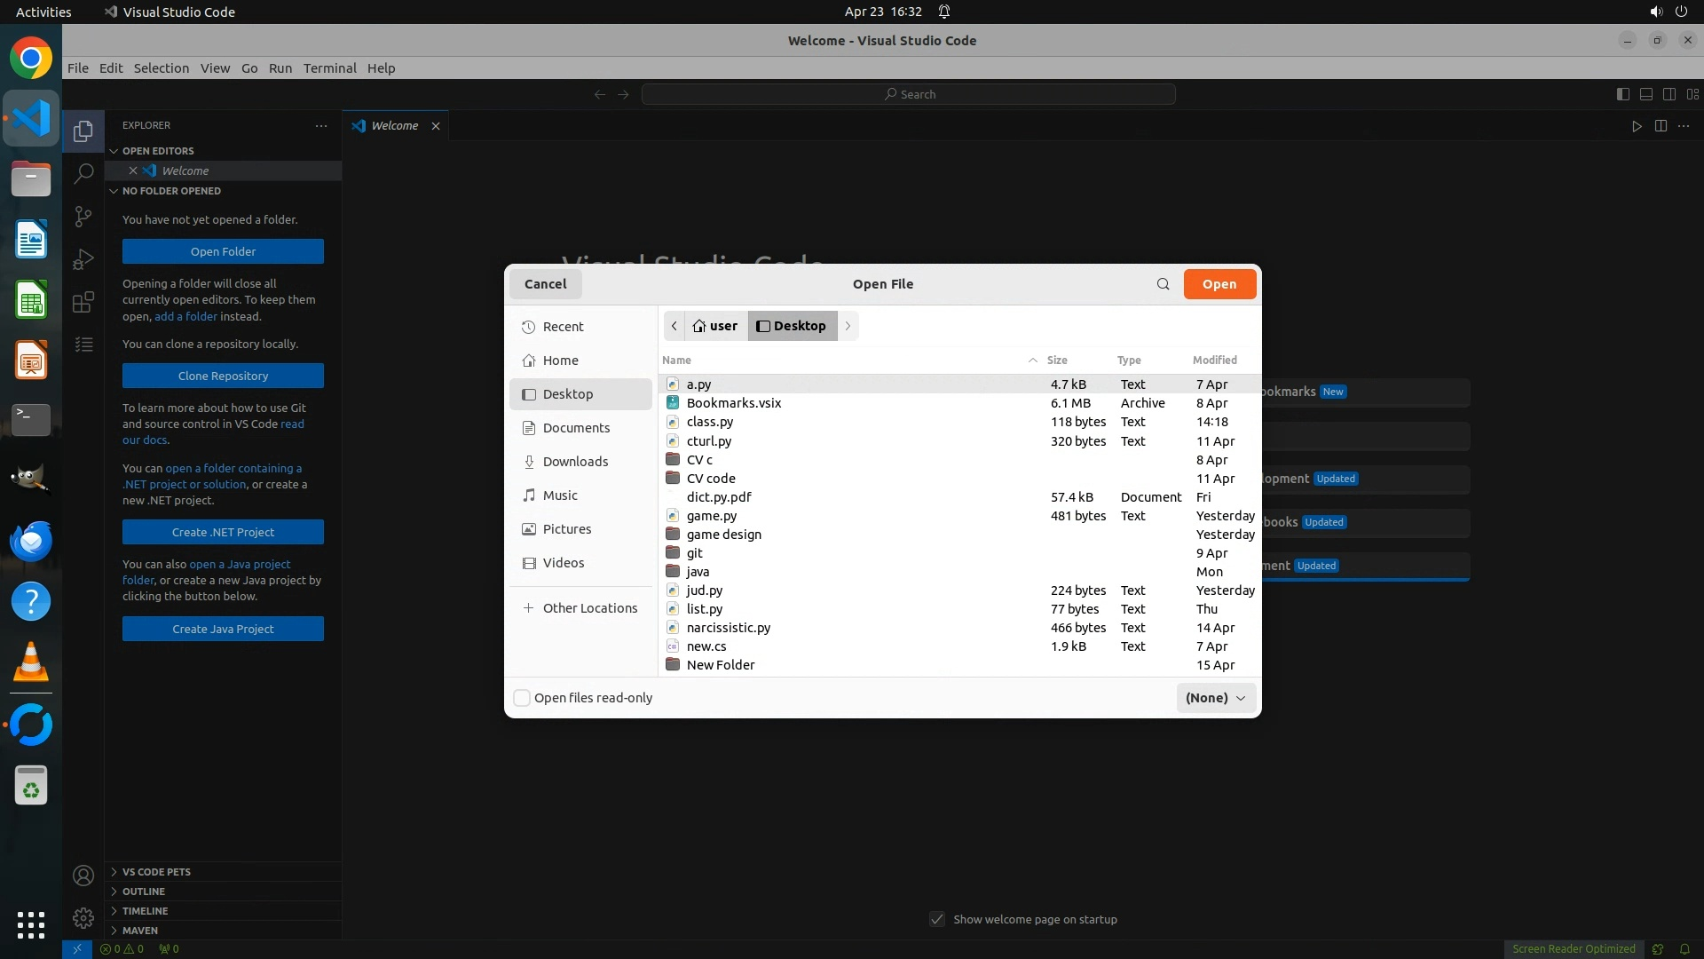This screenshot has height=959, width=1704.
Task: Open Run and Debug view icon
Action: click(83, 259)
